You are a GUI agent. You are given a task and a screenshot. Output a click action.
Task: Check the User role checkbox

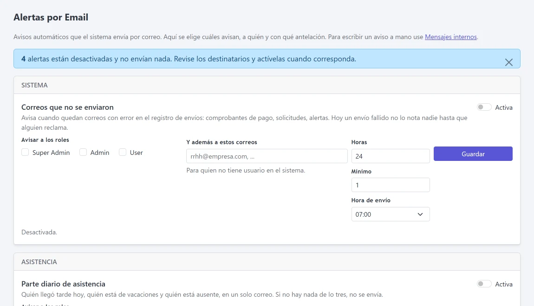(123, 152)
